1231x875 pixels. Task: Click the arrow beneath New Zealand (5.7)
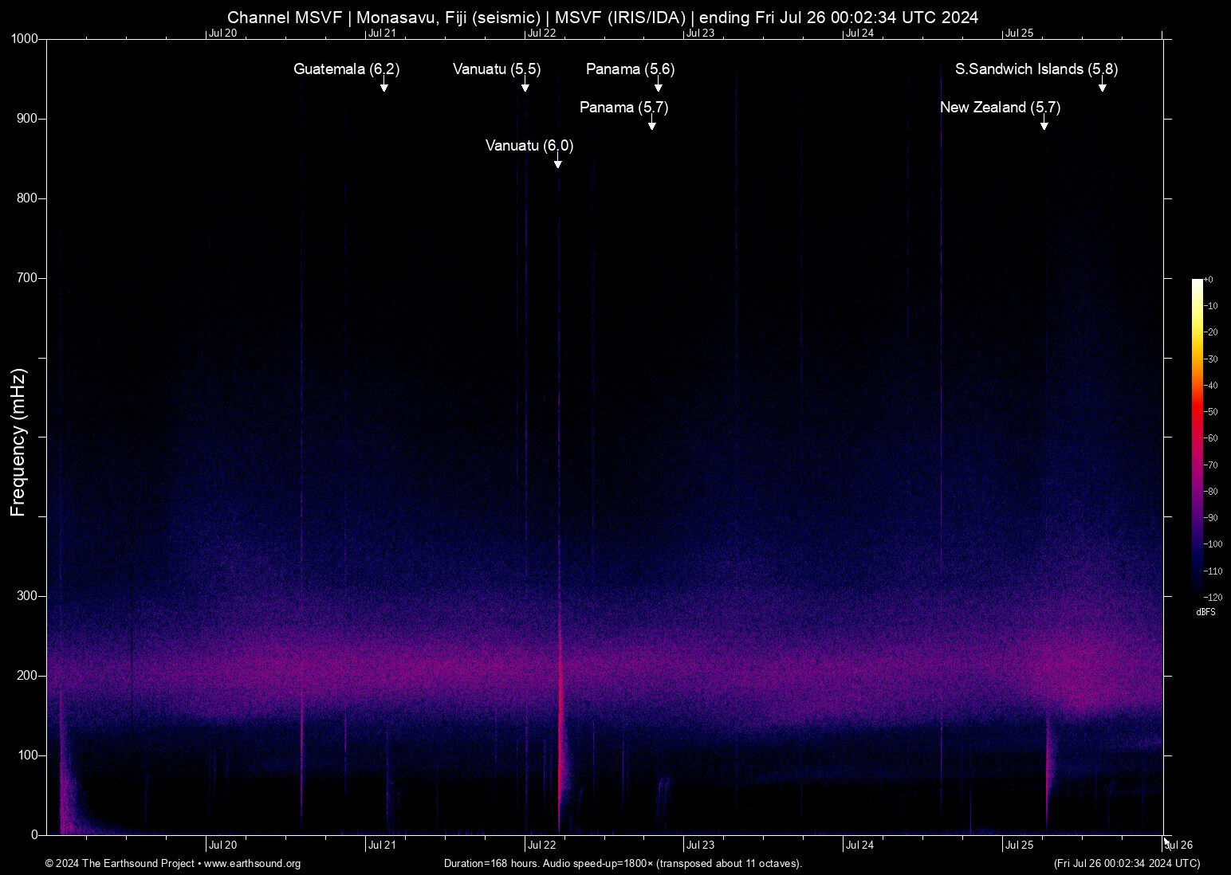[x=1044, y=123]
